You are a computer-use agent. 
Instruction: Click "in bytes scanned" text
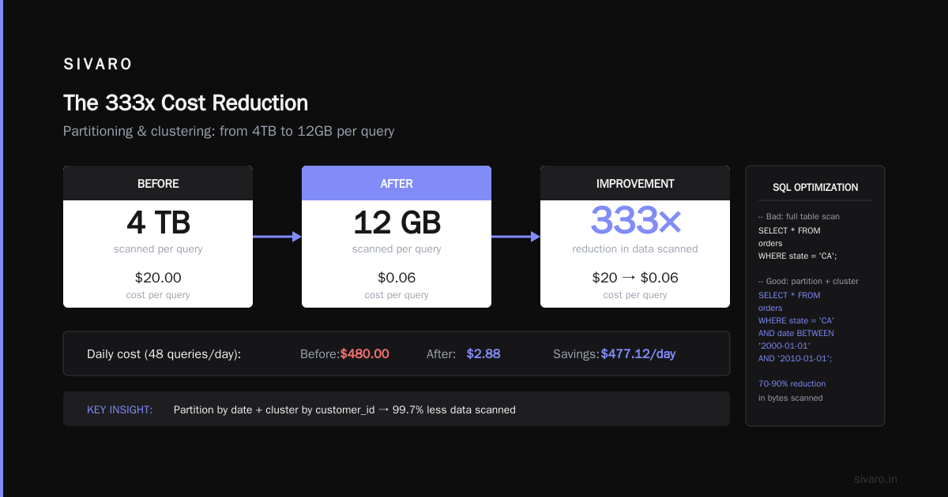[x=790, y=398]
